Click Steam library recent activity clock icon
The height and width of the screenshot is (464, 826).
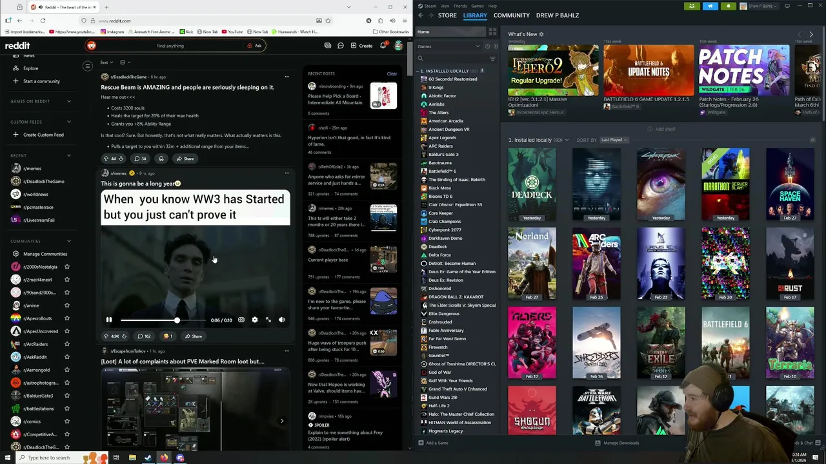487,46
